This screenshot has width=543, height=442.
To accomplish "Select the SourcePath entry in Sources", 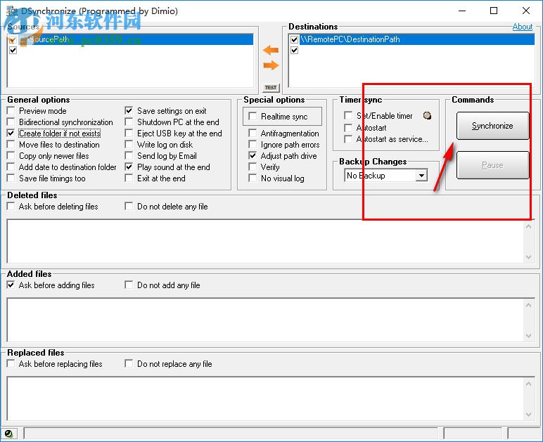I will [x=136, y=39].
